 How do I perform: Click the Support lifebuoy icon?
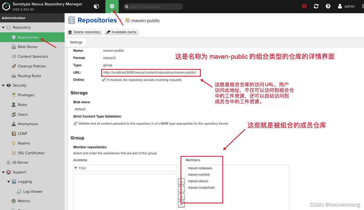[9, 172]
